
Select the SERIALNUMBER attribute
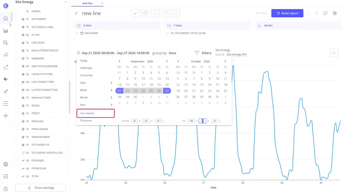click(40, 137)
